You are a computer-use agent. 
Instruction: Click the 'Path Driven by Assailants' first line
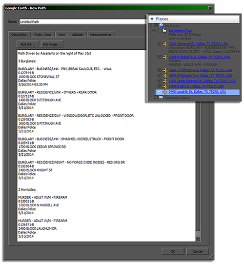(55, 53)
